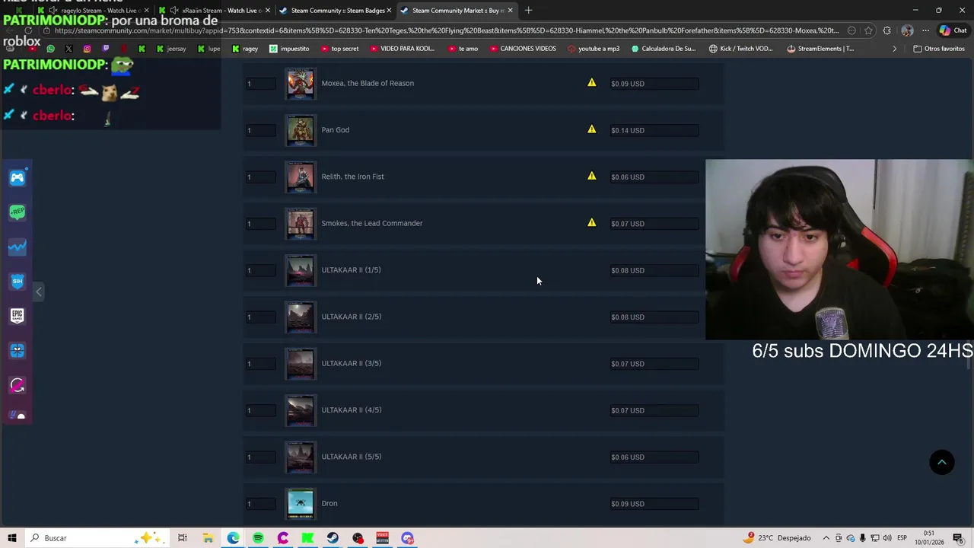Expand the system tray hidden icons chevron
974x548 pixels.
tap(826, 538)
